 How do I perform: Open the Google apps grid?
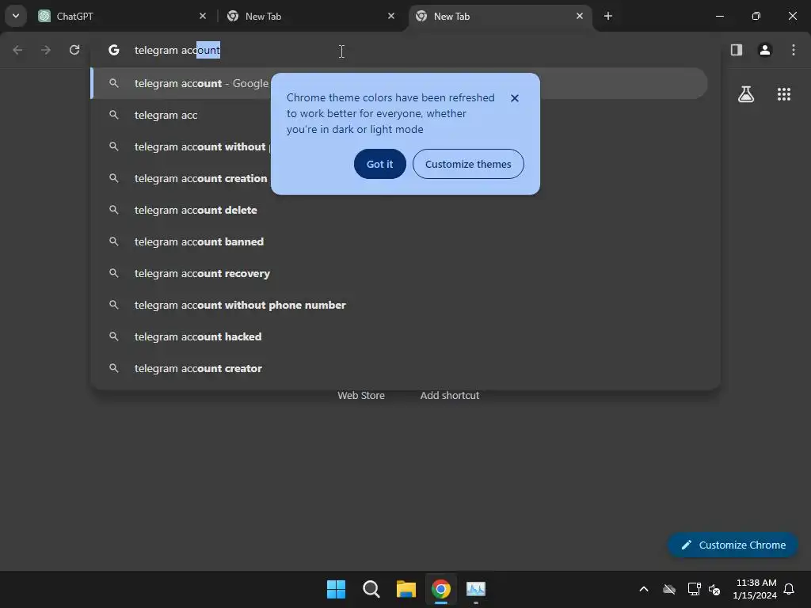coord(784,94)
